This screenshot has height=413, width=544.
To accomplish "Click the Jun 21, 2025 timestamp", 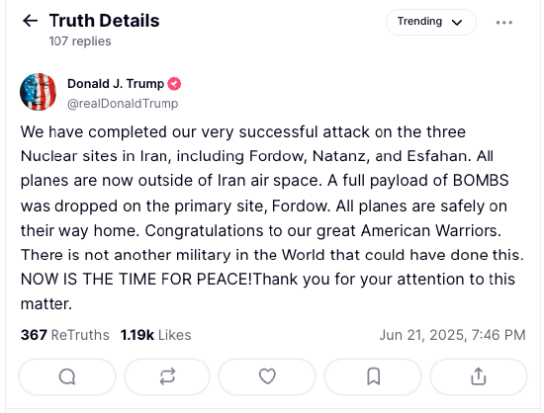I will coord(452,335).
